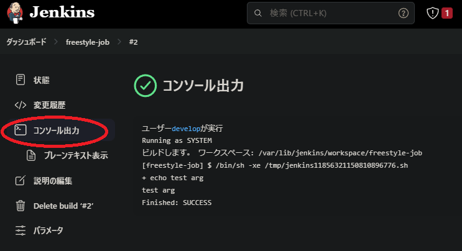Click the Jenkins butler logo
462x251 pixels.
coord(15,13)
